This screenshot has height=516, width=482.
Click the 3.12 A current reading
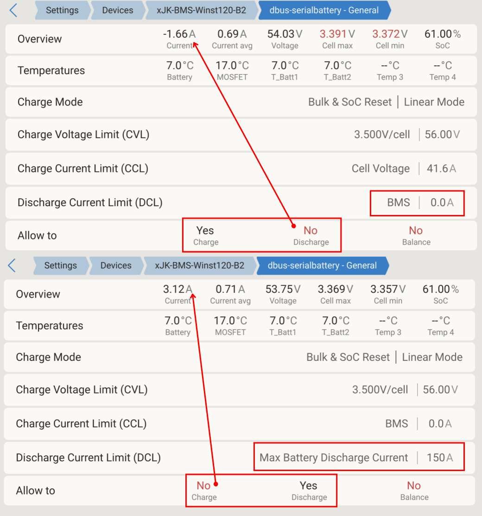(178, 289)
